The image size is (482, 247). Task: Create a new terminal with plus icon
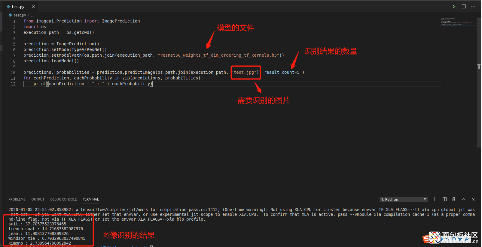click(435, 199)
